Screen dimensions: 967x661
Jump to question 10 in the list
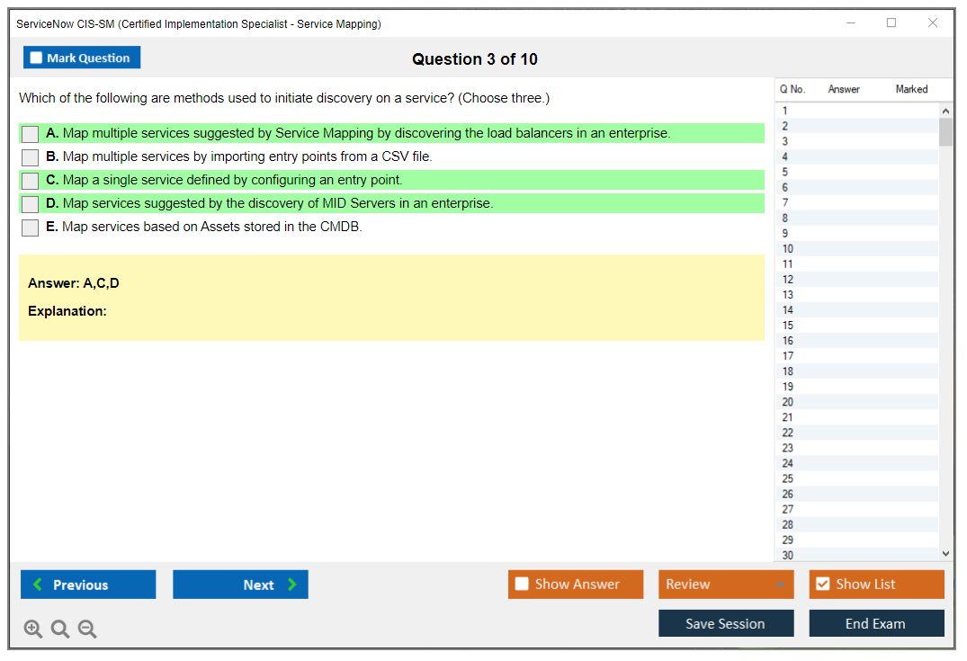click(788, 249)
